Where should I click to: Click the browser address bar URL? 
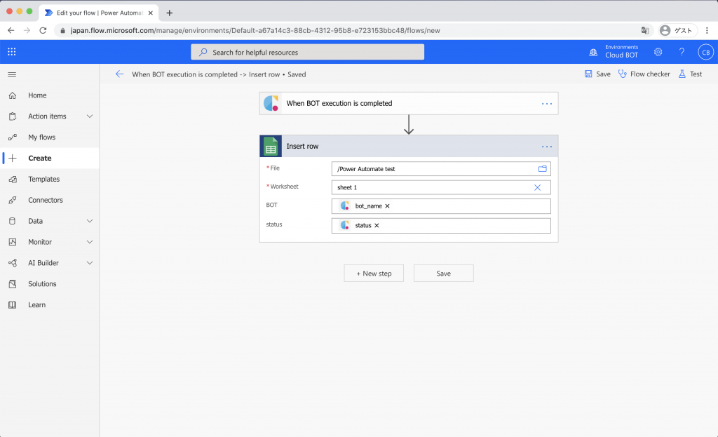[x=255, y=30]
